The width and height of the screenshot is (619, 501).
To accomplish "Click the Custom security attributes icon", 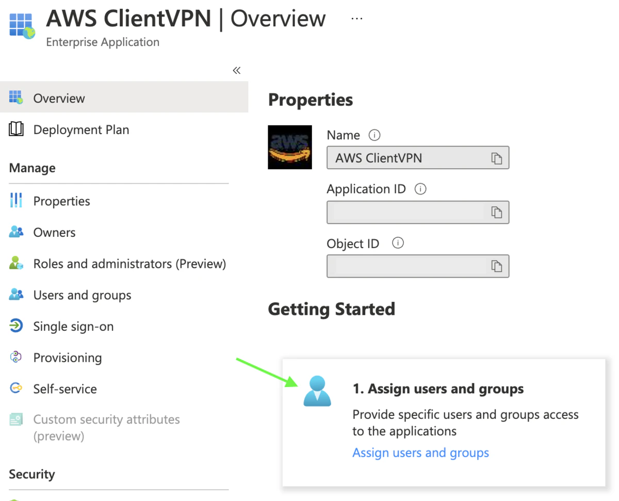I will click(x=16, y=419).
